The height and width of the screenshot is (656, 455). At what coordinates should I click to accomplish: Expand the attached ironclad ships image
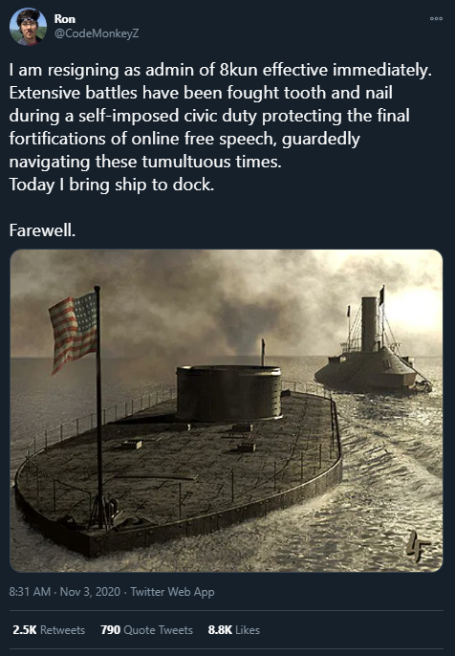click(227, 410)
